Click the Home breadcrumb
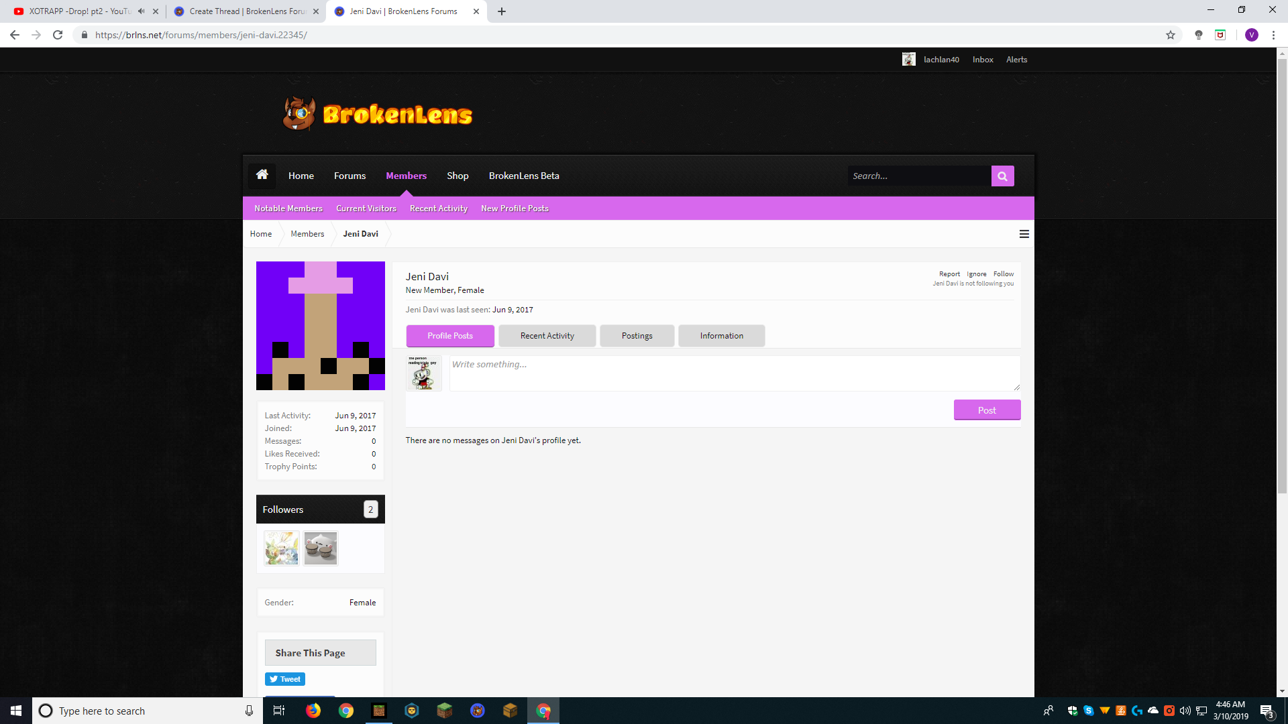Screen dimensions: 1288x724 [261, 234]
